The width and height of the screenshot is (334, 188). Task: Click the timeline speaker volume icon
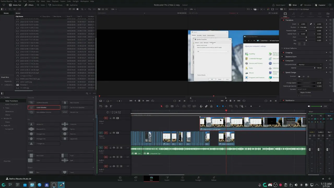click(309, 106)
